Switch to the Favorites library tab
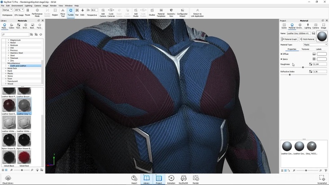 [40, 26]
